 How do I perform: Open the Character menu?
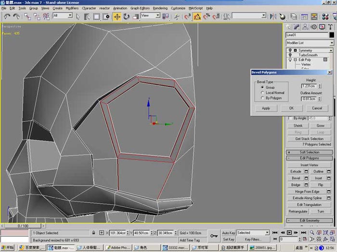89,8
